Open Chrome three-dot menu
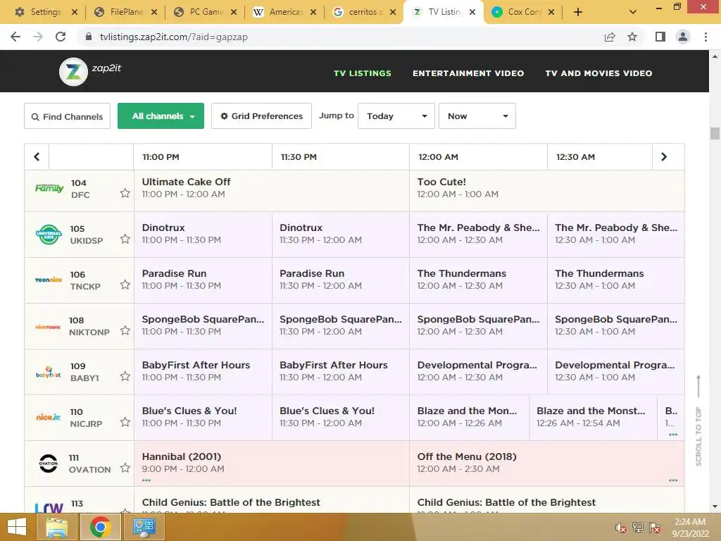The image size is (721, 541). pyautogui.click(x=706, y=37)
